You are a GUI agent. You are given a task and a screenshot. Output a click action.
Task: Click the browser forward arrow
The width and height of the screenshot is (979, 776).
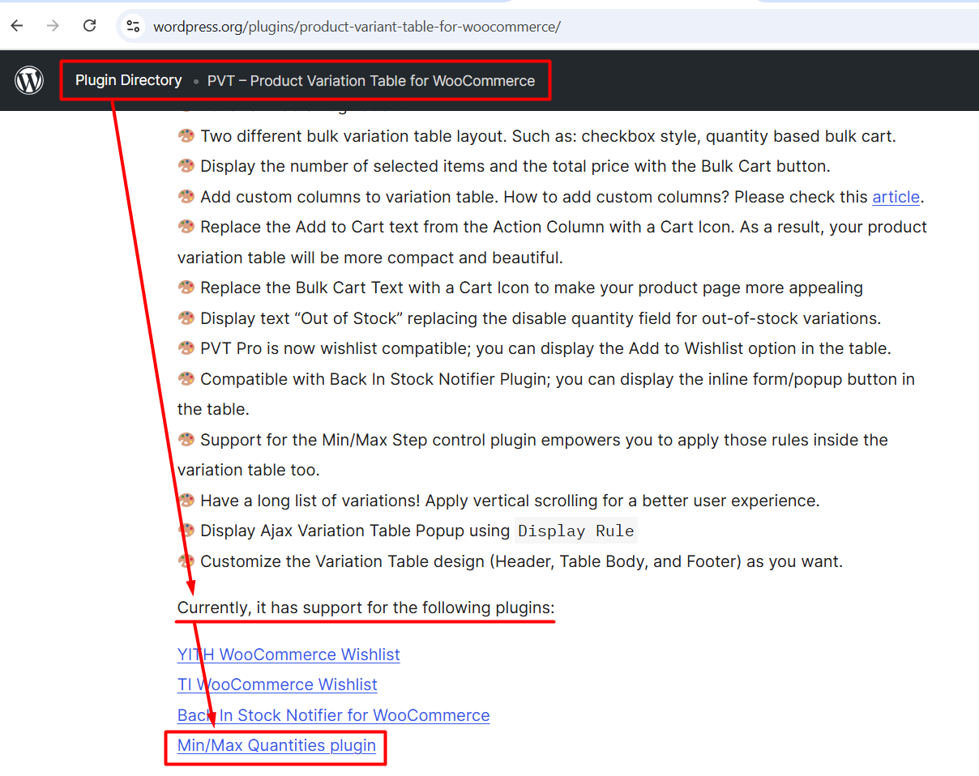point(53,26)
